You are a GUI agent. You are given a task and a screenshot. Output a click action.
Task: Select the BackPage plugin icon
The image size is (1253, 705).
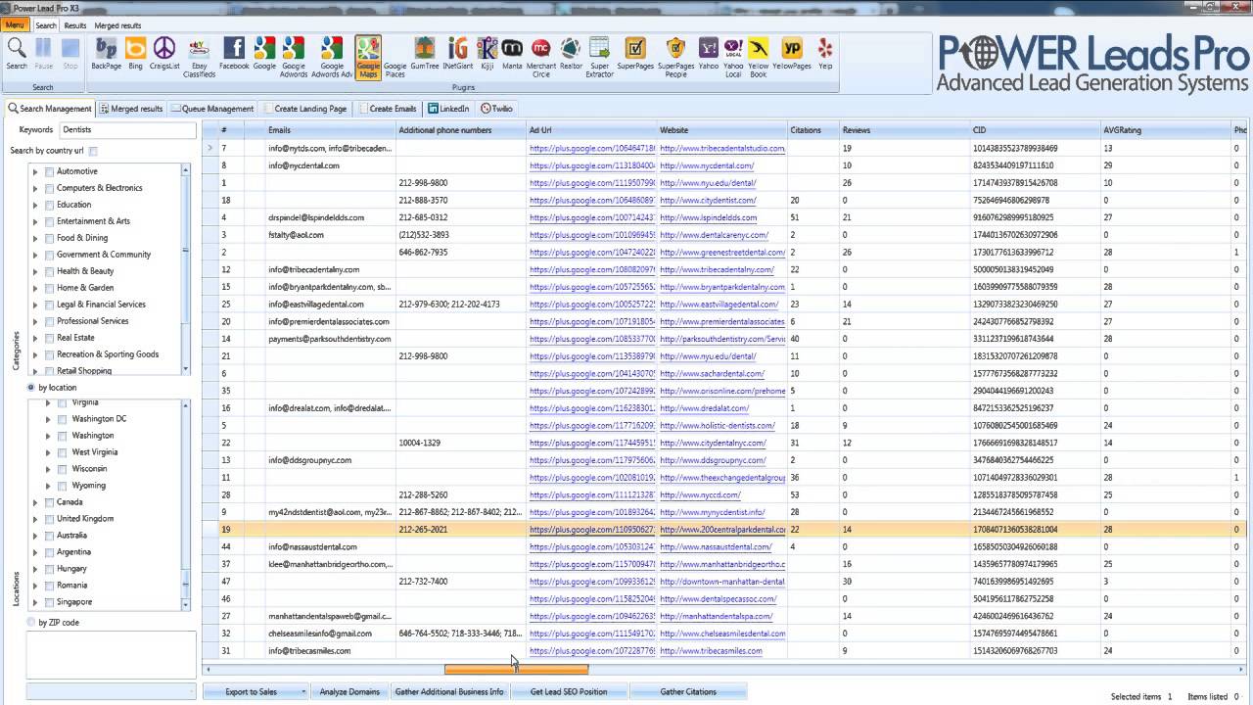(106, 53)
